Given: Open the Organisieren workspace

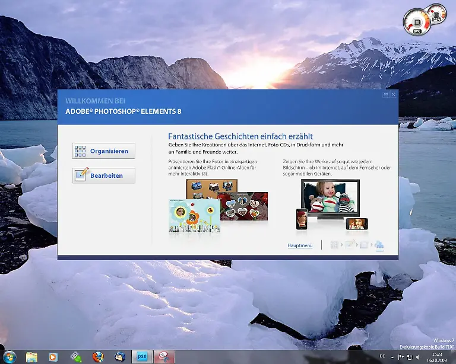Looking at the screenshot, I should click(x=104, y=151).
